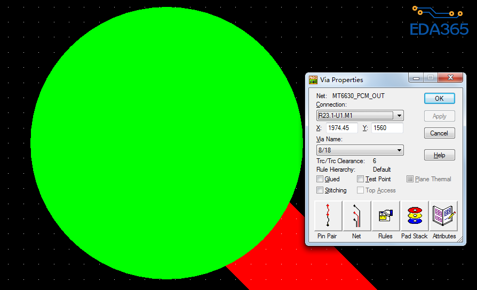Maximize the Via Properties dialog

pyautogui.click(x=431, y=77)
